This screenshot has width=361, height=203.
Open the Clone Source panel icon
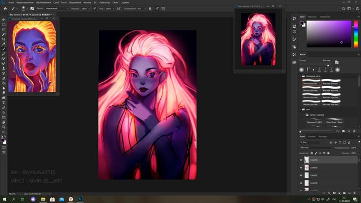click(x=294, y=47)
